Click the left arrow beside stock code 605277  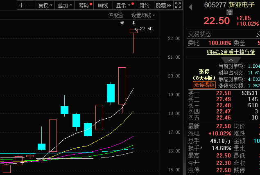point(190,6)
